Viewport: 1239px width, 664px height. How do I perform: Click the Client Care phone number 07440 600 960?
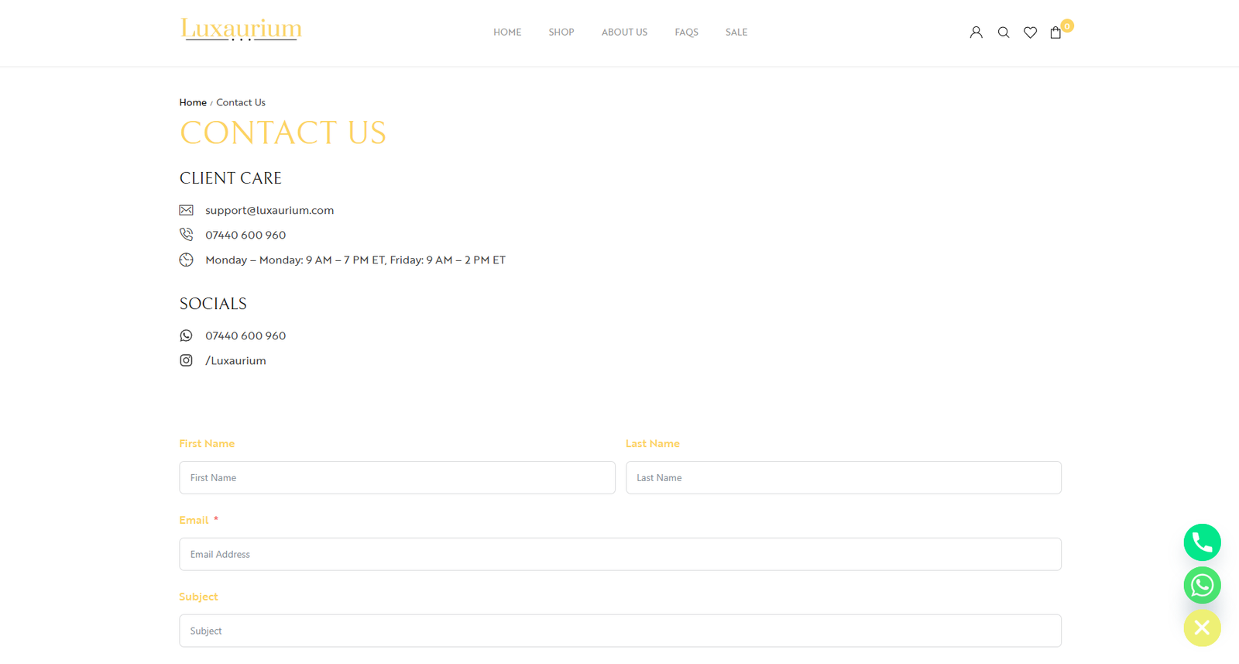(245, 235)
